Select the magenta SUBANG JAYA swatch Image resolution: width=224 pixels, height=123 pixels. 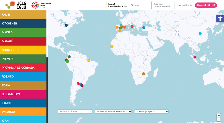(23, 94)
